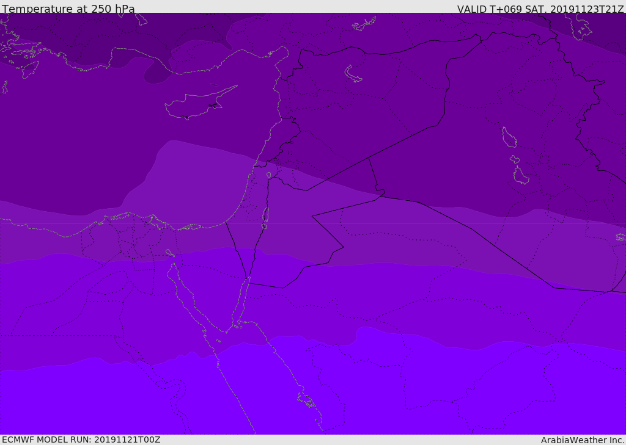This screenshot has height=445, width=626.
Task: Click the Sea of Galilee outline
Action: 268,175
